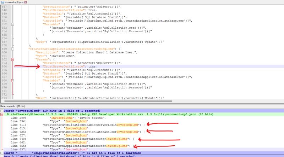Open search result Line 642
This screenshot has height=157, width=284.
(x=50, y=143)
